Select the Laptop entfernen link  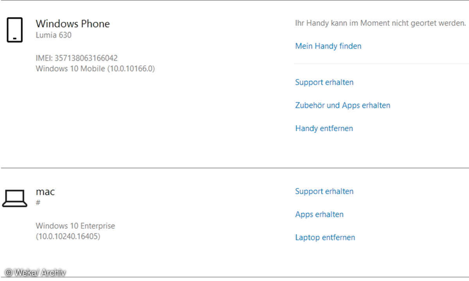(x=325, y=237)
